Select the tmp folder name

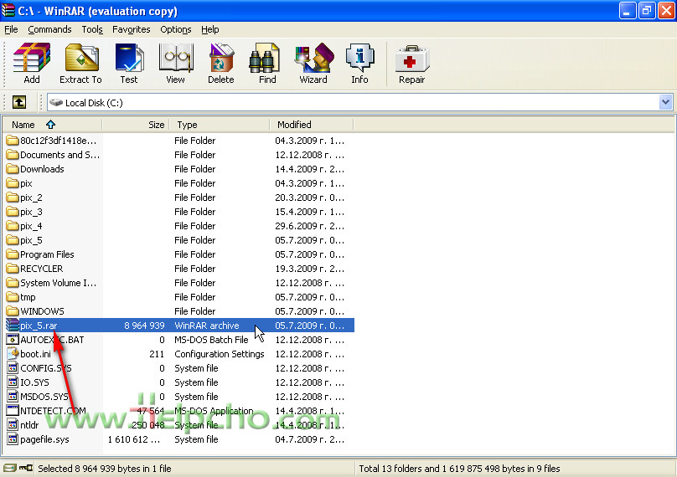tap(28, 297)
